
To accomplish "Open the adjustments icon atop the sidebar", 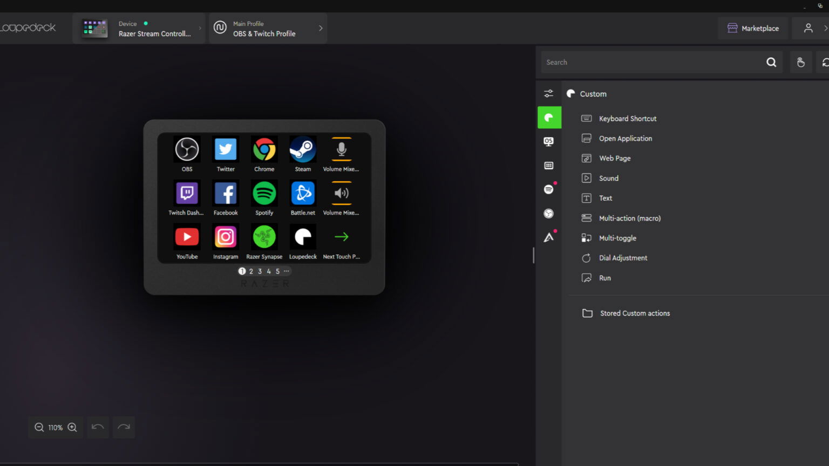I will coord(548,93).
